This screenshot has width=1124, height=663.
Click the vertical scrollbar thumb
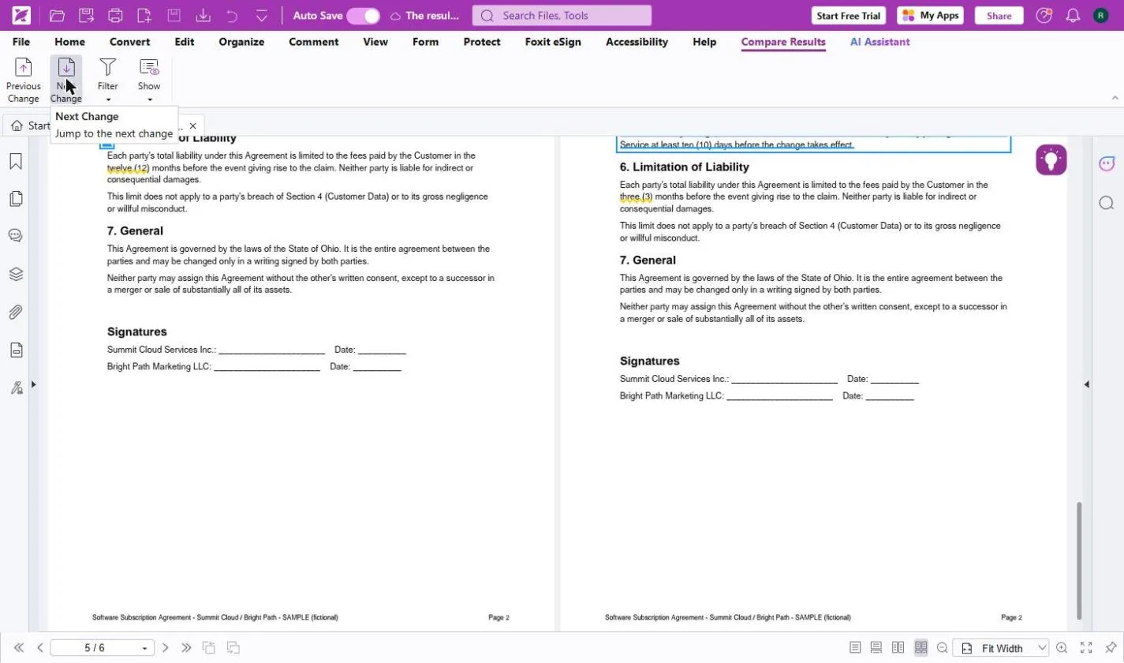click(1079, 560)
